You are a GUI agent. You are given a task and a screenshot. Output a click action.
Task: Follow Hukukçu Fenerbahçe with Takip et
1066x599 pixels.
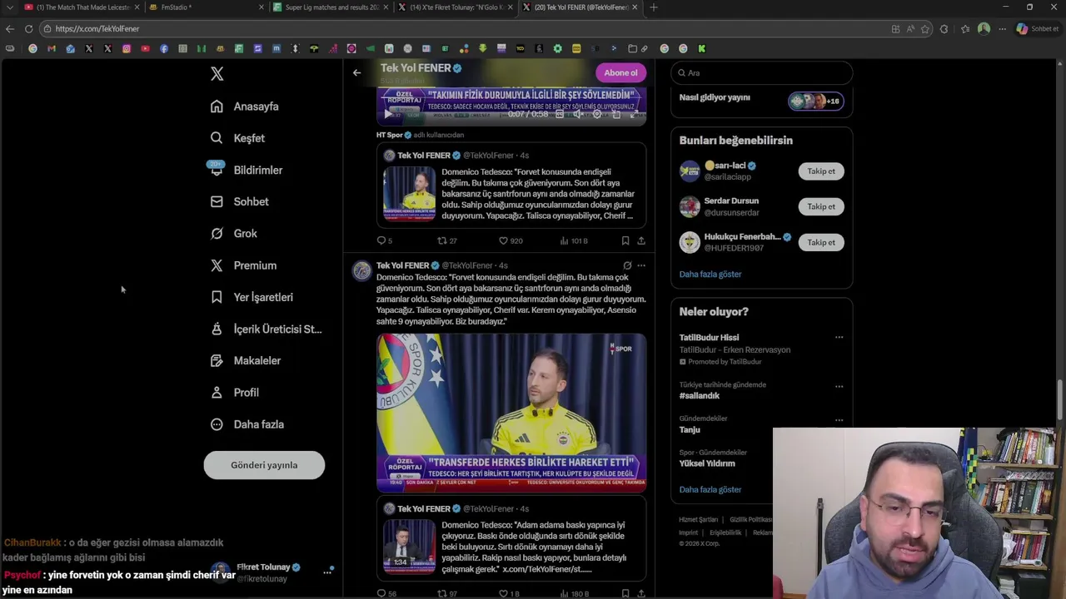(x=820, y=242)
